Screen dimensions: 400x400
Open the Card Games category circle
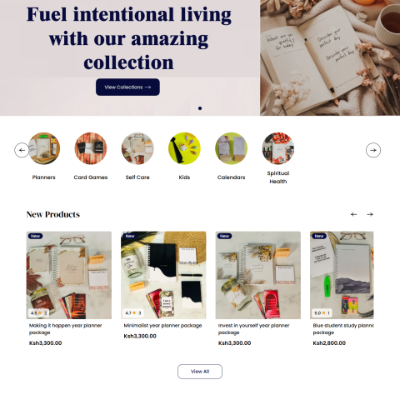pyautogui.click(x=91, y=148)
